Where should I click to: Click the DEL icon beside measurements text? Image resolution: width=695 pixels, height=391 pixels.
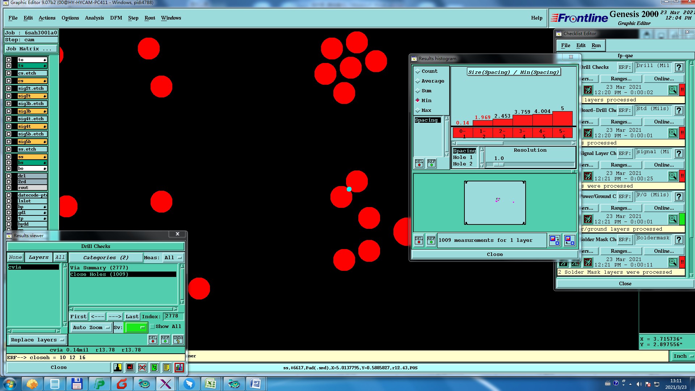(x=419, y=240)
